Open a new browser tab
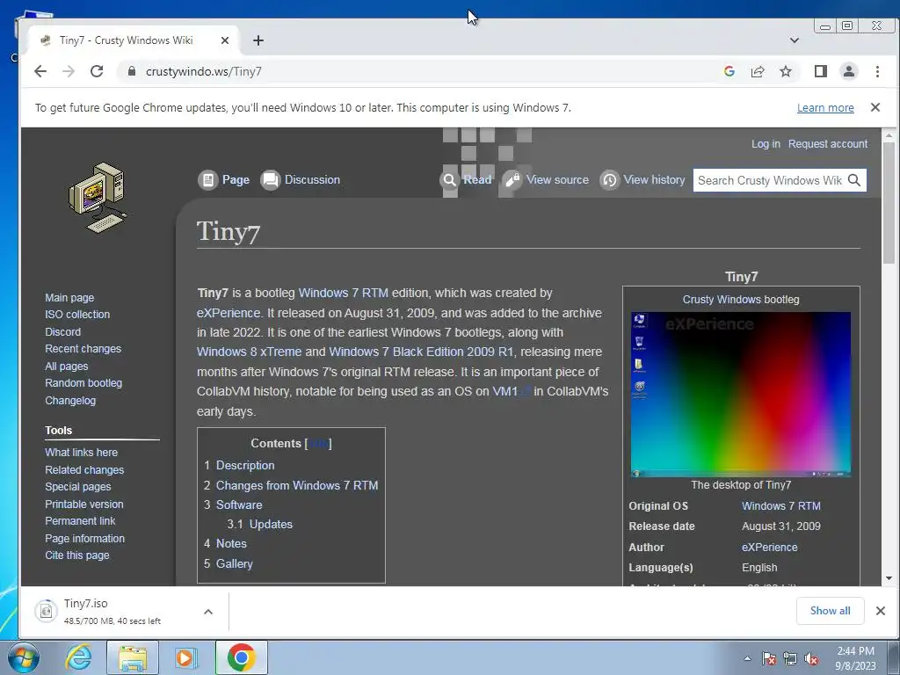The width and height of the screenshot is (900, 675). click(258, 40)
